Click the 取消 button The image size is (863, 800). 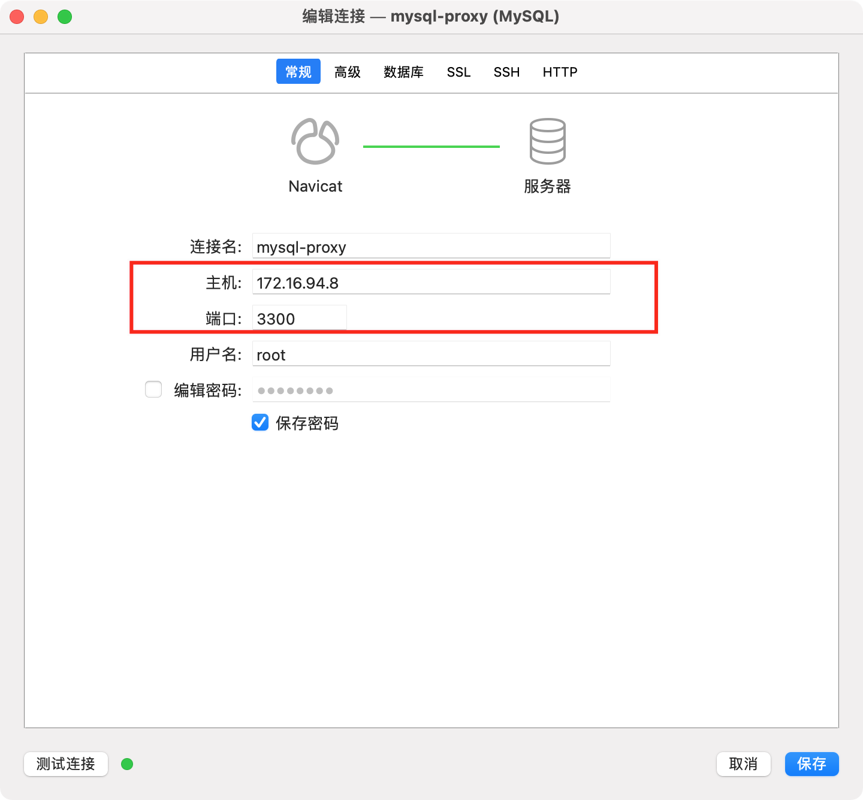pyautogui.click(x=744, y=764)
